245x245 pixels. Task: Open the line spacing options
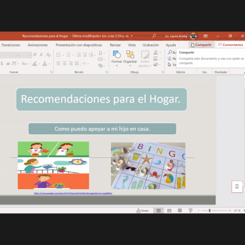point(92,55)
